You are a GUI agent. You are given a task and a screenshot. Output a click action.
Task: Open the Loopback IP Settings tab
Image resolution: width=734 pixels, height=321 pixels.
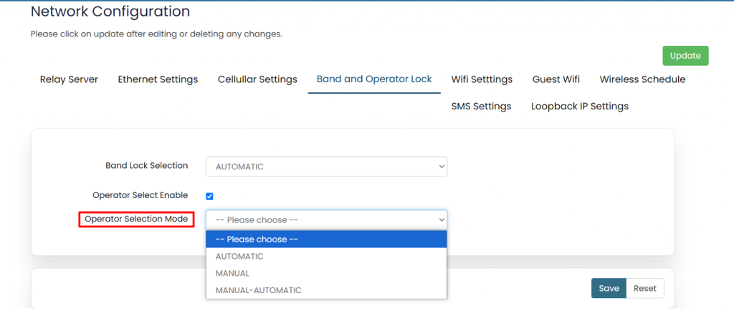coord(579,107)
